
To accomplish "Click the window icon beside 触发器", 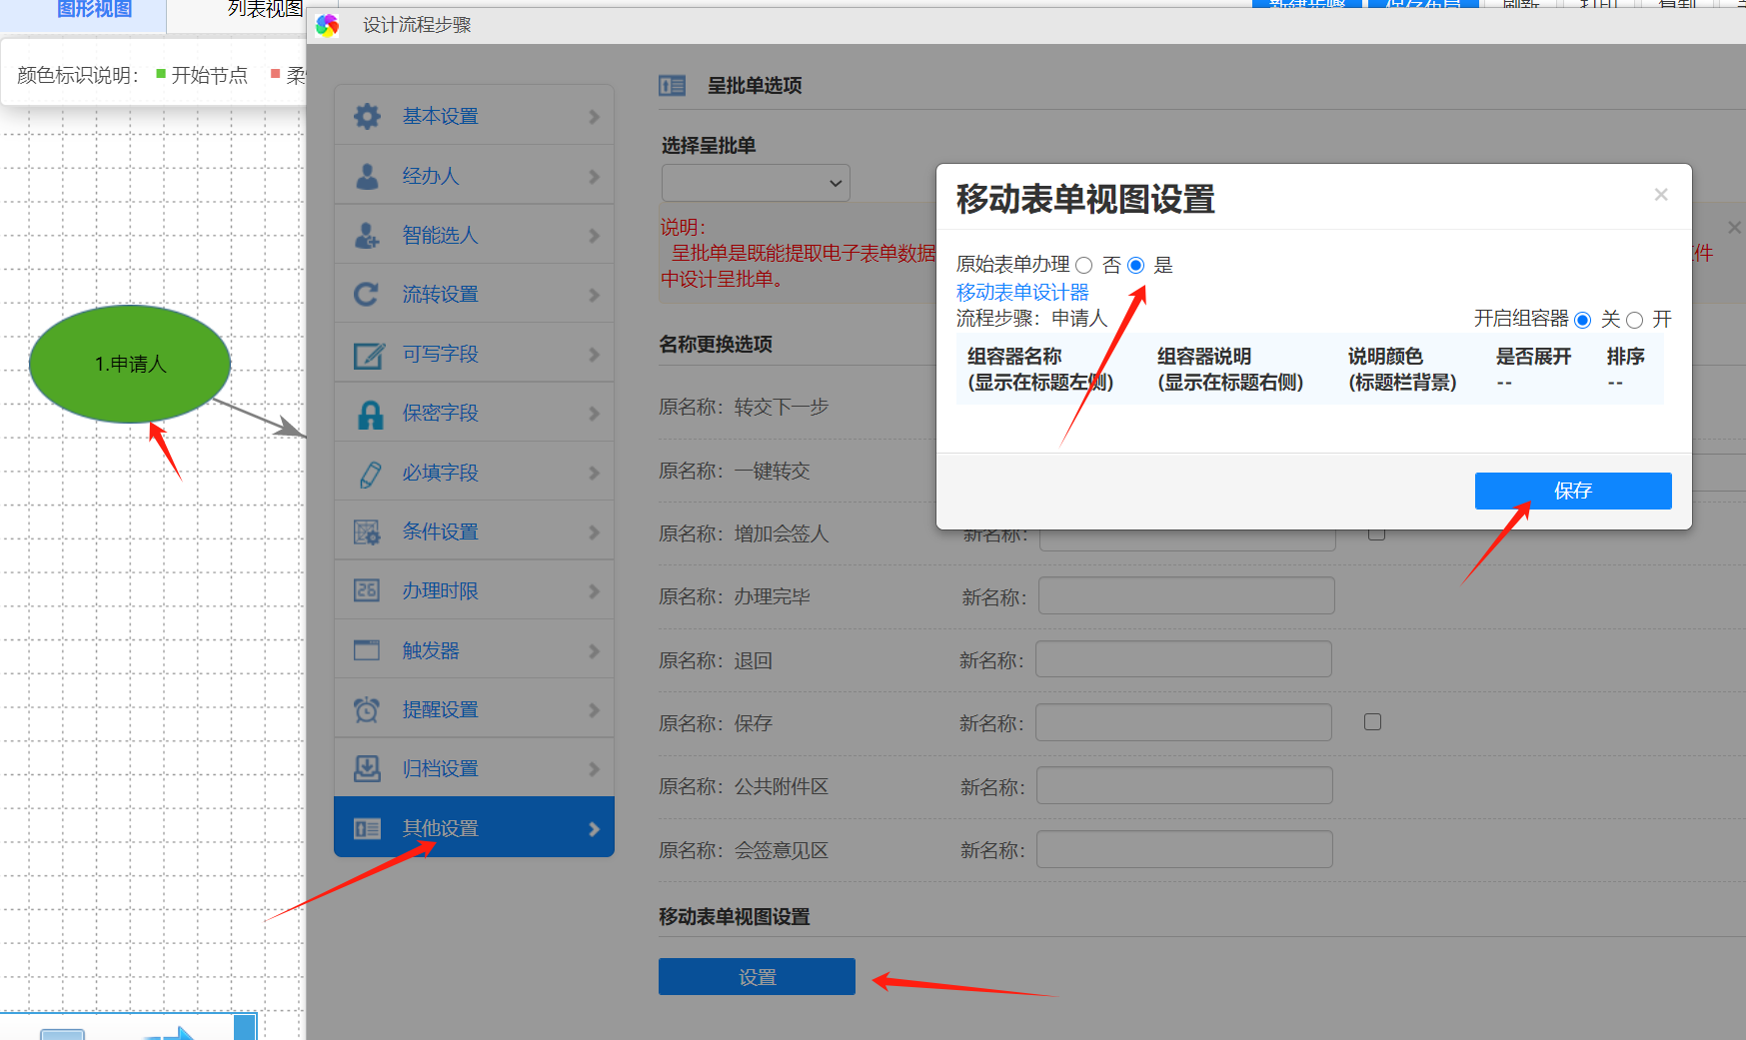I will [x=367, y=650].
